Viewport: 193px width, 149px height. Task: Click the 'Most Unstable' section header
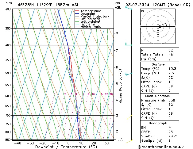(157, 96)
